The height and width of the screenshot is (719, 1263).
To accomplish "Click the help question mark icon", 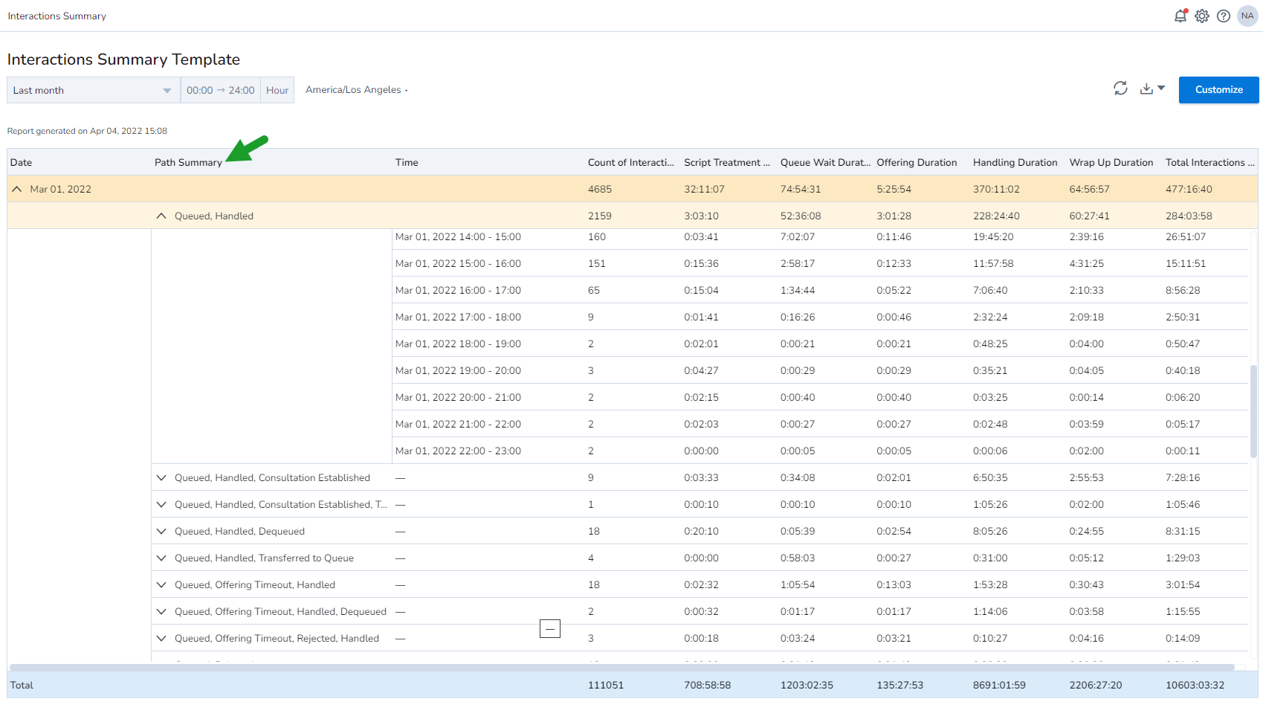I will [1224, 16].
